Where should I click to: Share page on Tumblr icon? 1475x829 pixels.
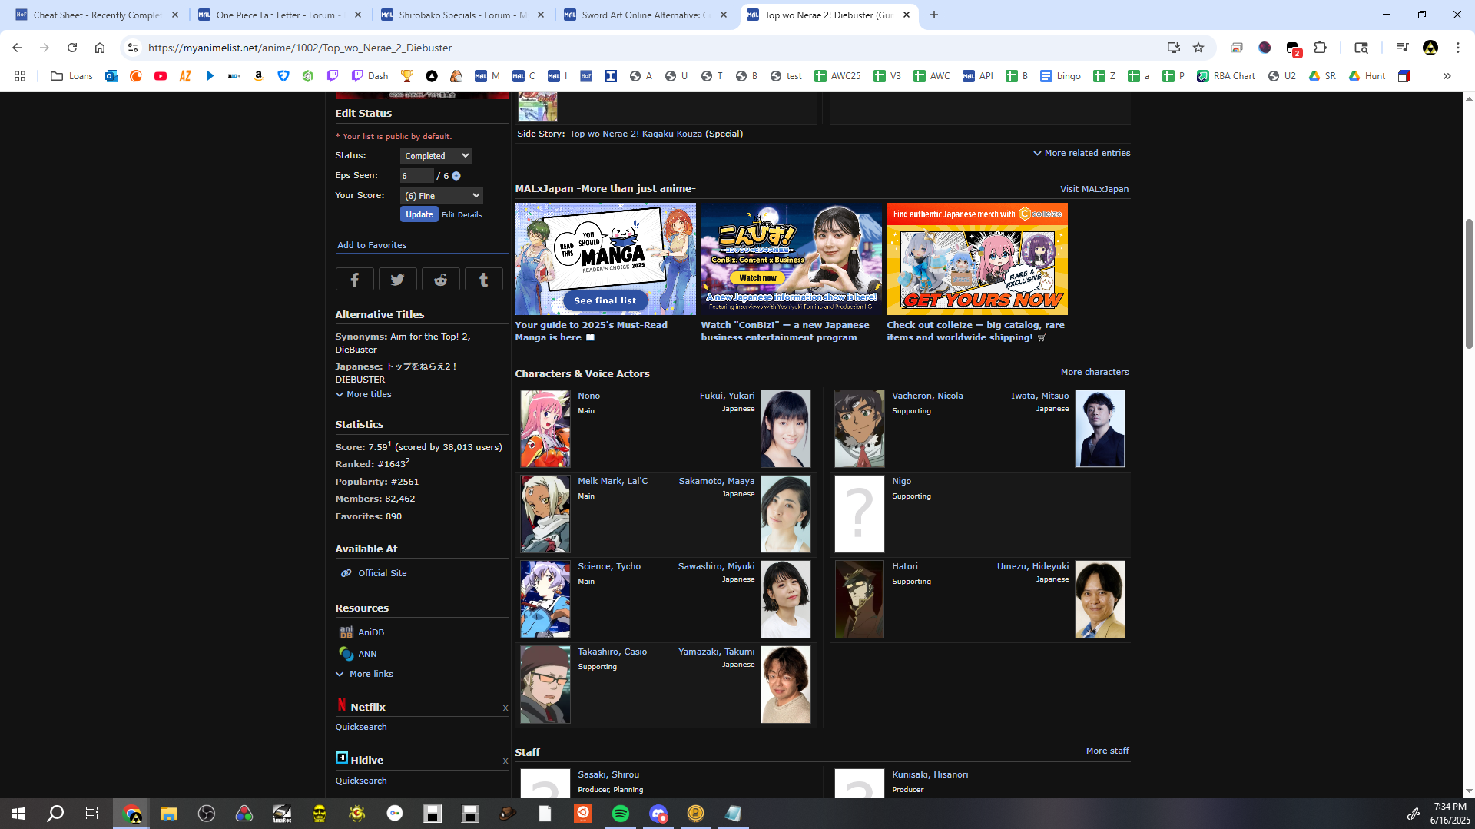tap(483, 280)
